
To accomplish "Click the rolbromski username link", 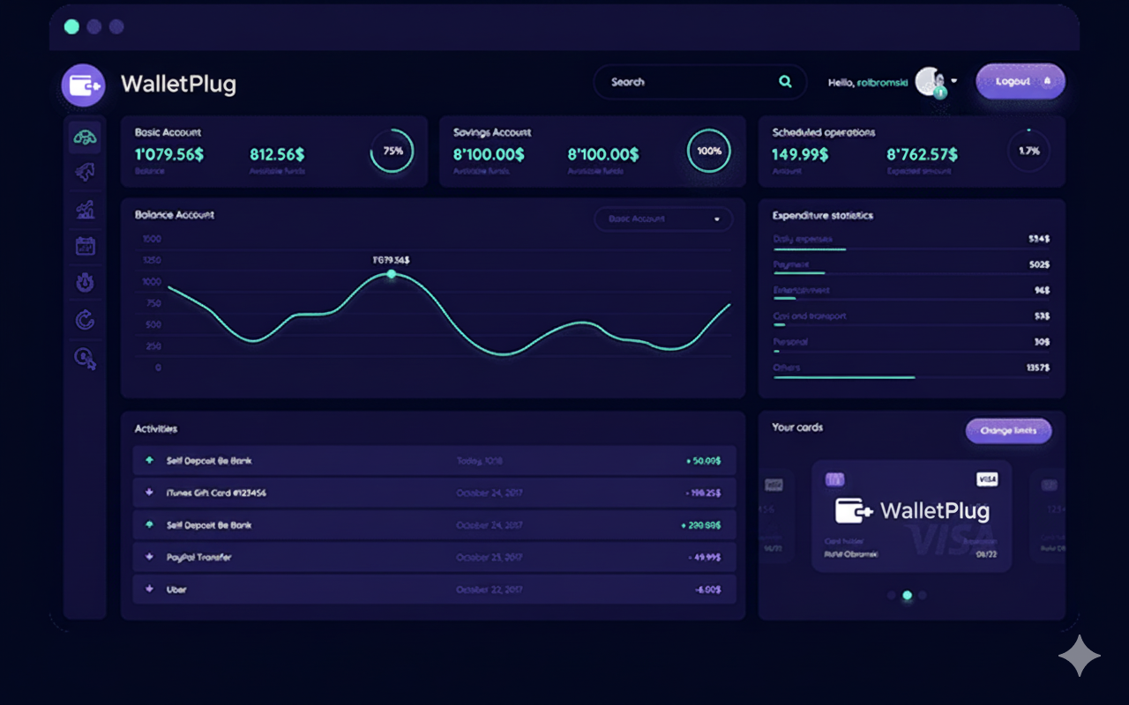I will (x=882, y=82).
